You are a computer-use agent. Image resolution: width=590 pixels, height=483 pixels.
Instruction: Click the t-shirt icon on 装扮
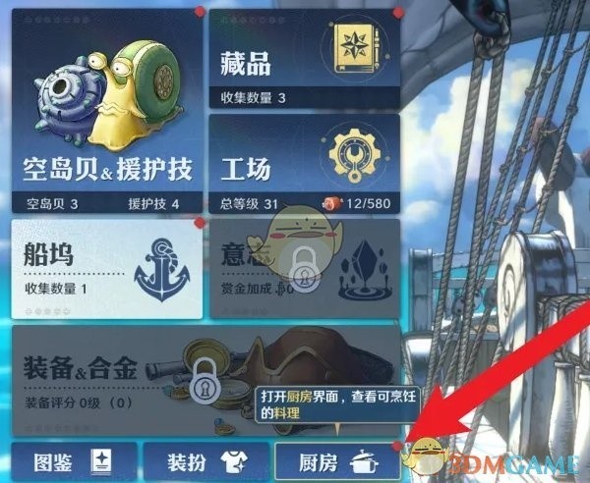click(x=234, y=462)
